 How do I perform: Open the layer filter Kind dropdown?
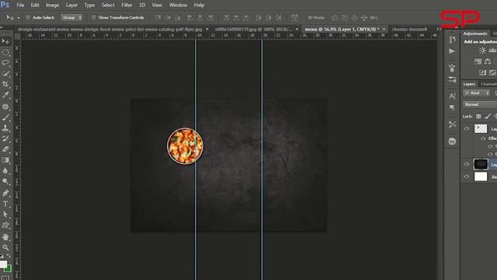pos(477,93)
